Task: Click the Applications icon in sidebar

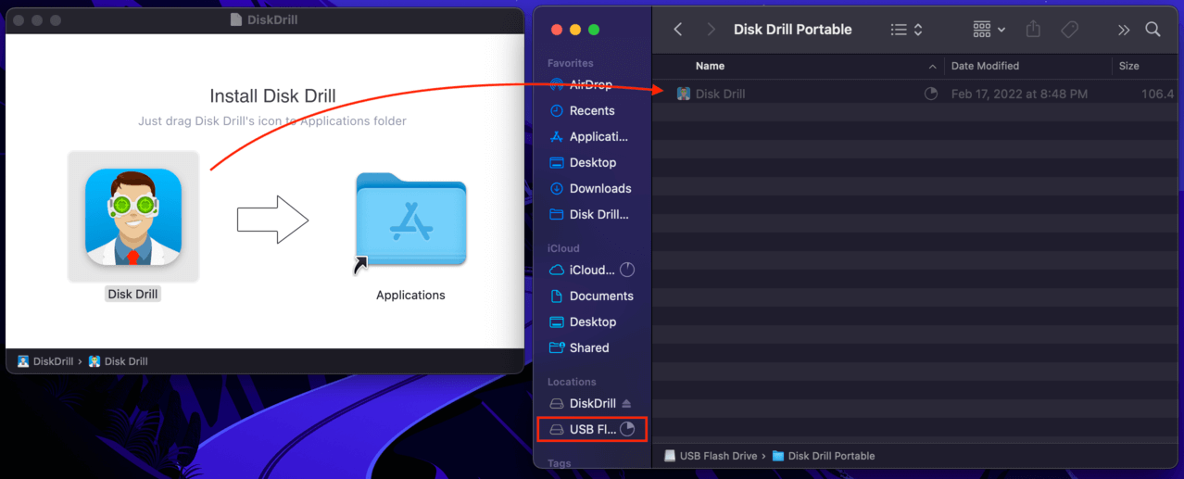Action: pyautogui.click(x=557, y=136)
